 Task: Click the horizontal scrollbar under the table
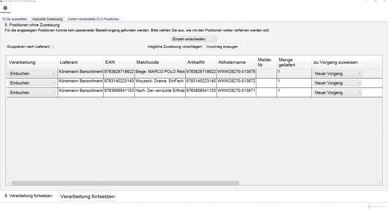click(125, 183)
